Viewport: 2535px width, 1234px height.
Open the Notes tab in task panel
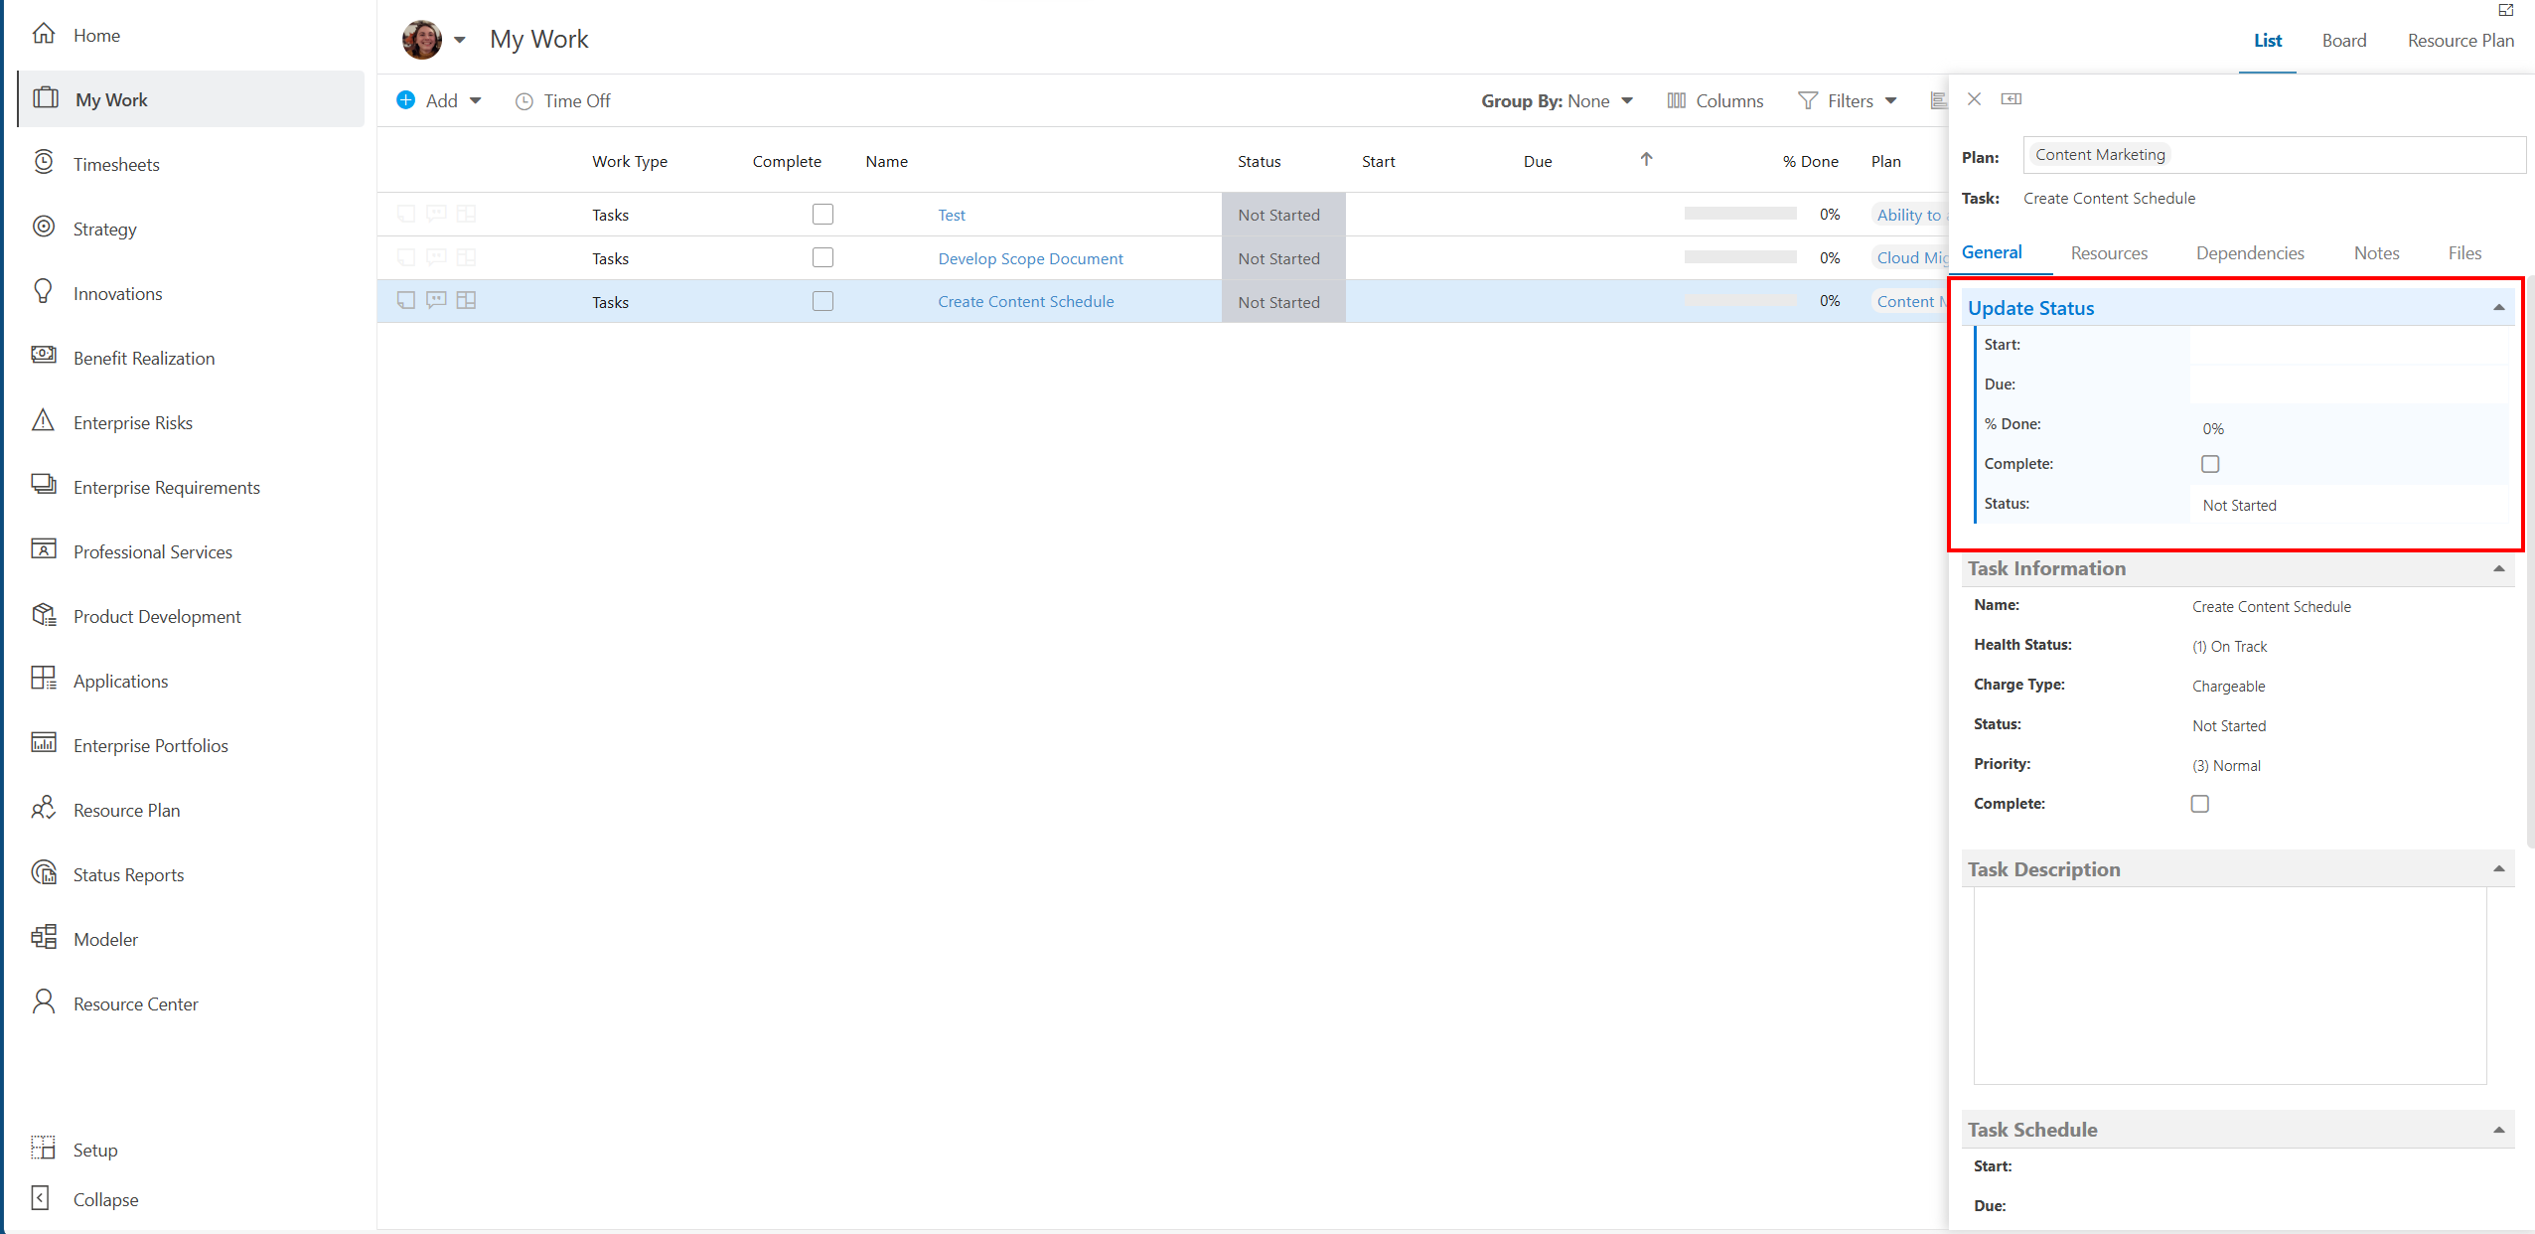2376,253
